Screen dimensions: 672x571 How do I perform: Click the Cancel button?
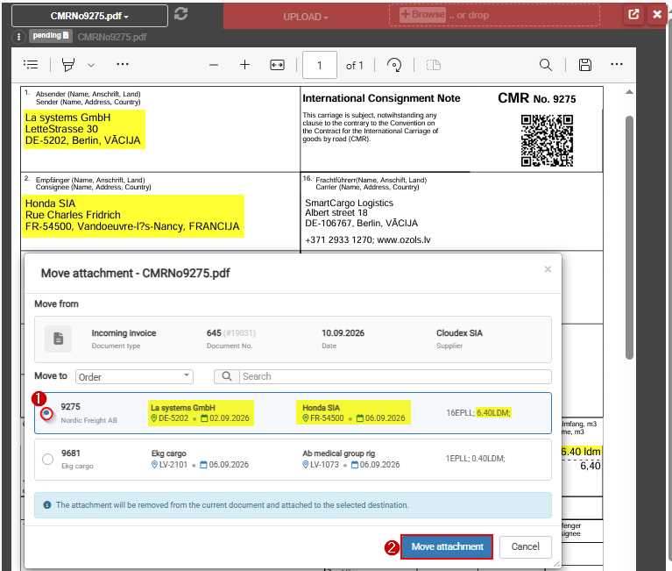(x=525, y=546)
